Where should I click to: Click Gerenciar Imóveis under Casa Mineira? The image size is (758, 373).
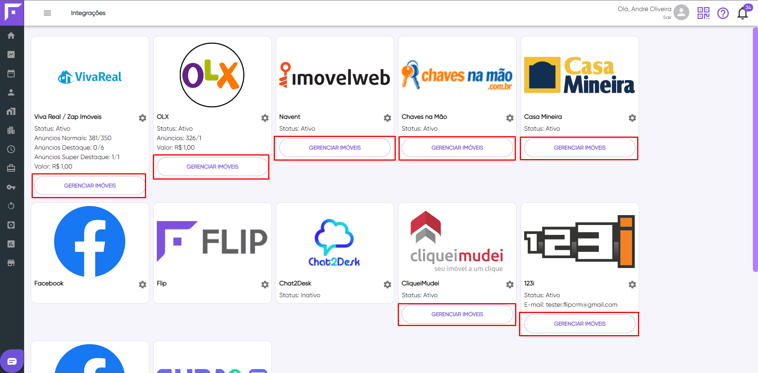tap(580, 148)
